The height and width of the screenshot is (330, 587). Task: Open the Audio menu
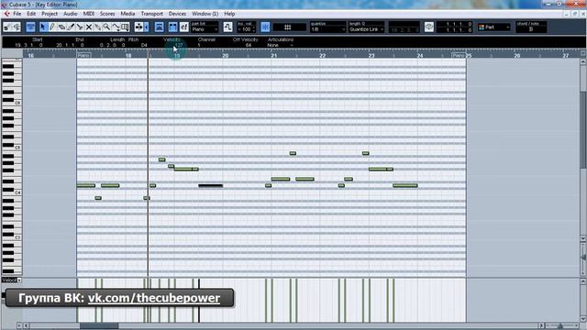pos(71,14)
